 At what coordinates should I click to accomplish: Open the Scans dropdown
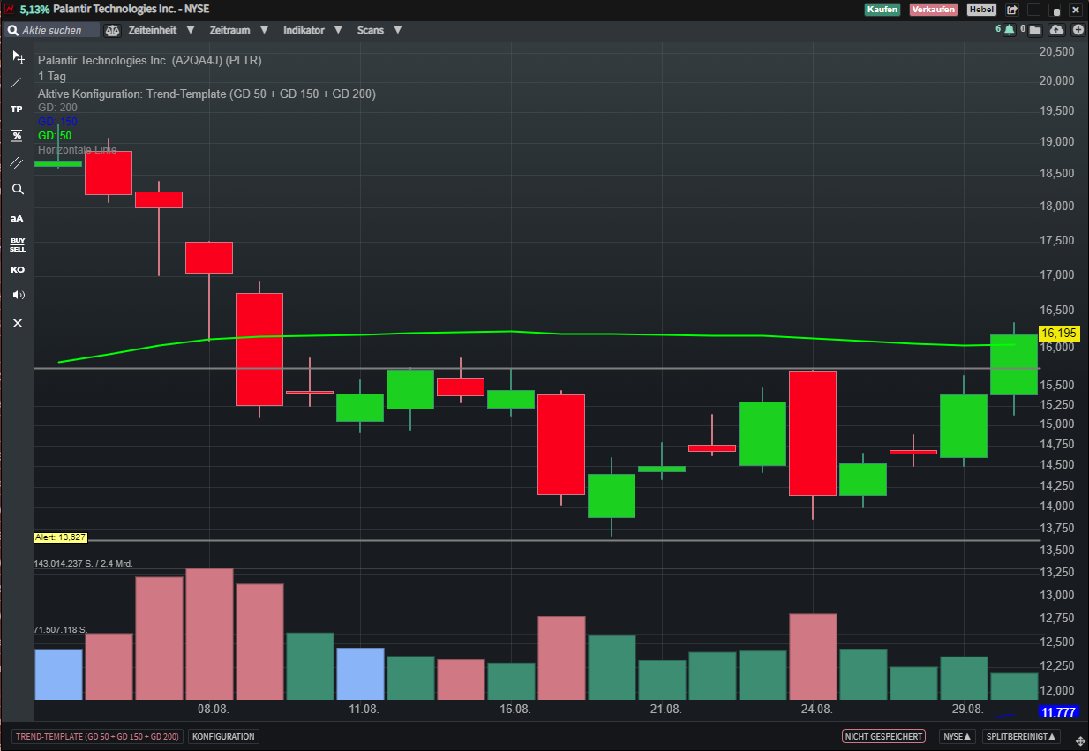pos(379,30)
